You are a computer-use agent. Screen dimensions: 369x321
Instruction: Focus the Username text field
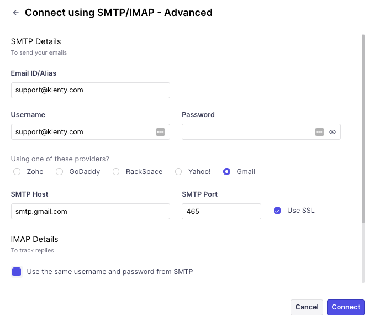click(x=83, y=132)
